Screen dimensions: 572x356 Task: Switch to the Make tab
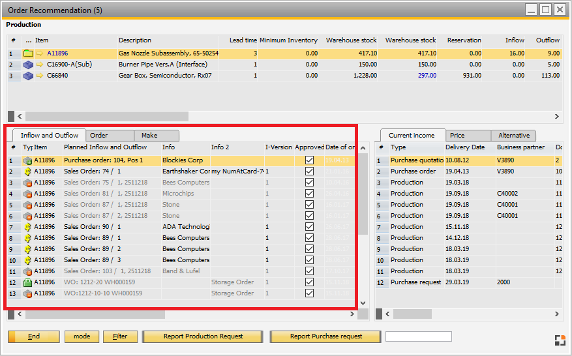(x=156, y=136)
